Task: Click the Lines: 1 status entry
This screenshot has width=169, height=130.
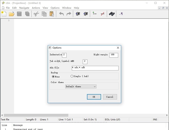Action: [44, 120]
